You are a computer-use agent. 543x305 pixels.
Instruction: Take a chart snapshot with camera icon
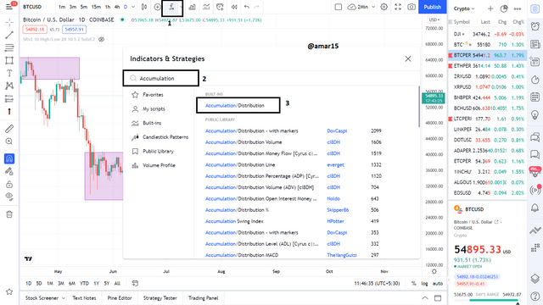click(411, 7)
